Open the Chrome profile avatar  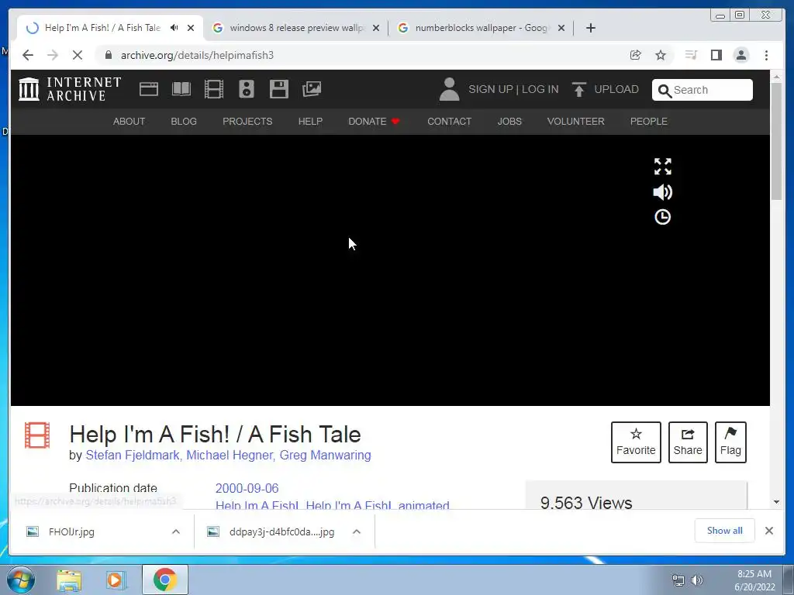tap(741, 55)
